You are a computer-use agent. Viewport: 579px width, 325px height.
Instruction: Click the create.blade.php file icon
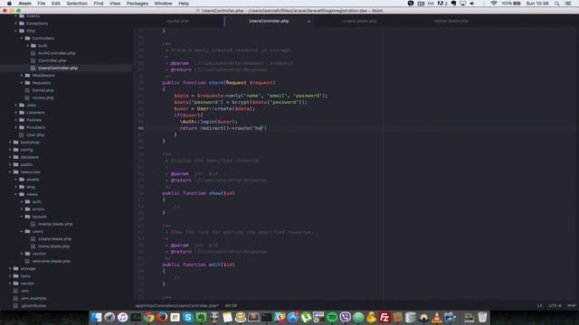[x=33, y=238]
